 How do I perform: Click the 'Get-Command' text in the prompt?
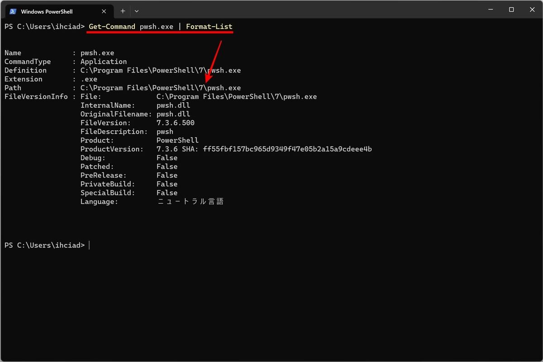tap(112, 27)
